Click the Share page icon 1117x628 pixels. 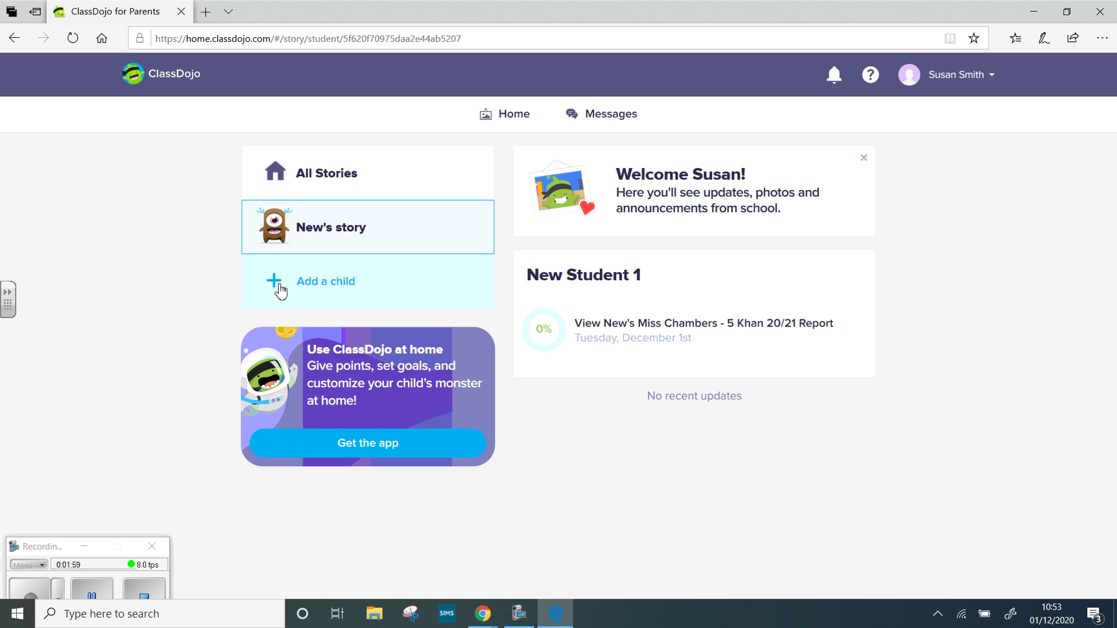click(x=1073, y=38)
